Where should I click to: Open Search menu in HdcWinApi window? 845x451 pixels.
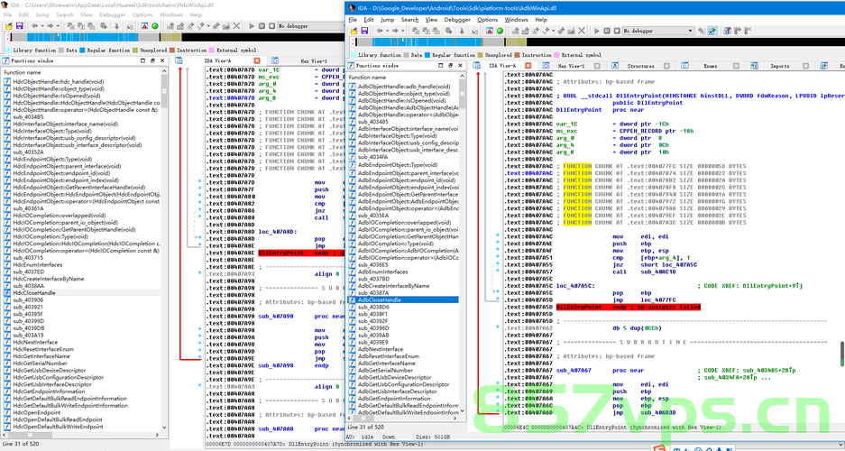(x=65, y=14)
